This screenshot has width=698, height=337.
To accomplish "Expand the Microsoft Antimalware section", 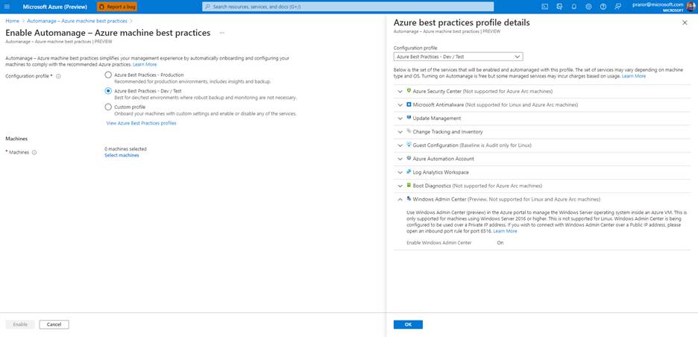I will pyautogui.click(x=400, y=105).
